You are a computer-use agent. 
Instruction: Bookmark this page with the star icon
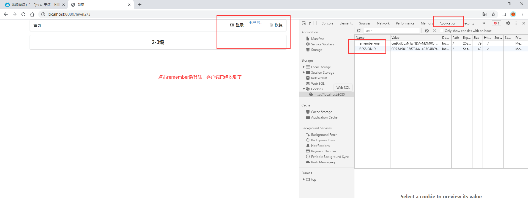point(493,14)
